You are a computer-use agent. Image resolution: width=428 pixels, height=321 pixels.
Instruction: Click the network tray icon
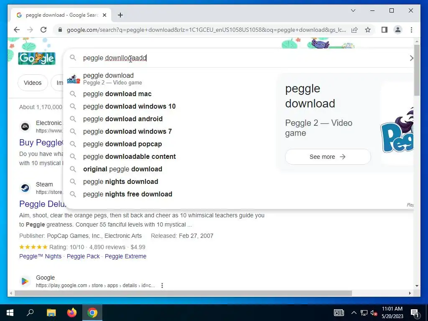[364, 313]
